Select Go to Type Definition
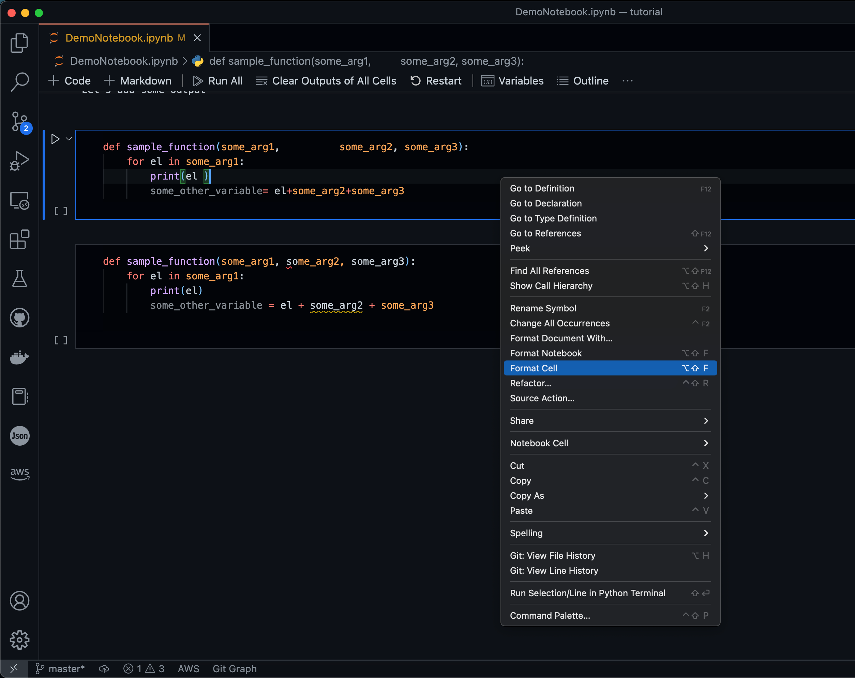Viewport: 855px width, 678px height. click(610, 218)
